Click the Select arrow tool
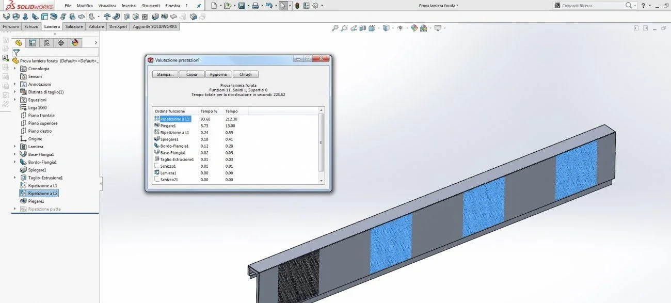This screenshot has width=671, height=303. (x=283, y=6)
